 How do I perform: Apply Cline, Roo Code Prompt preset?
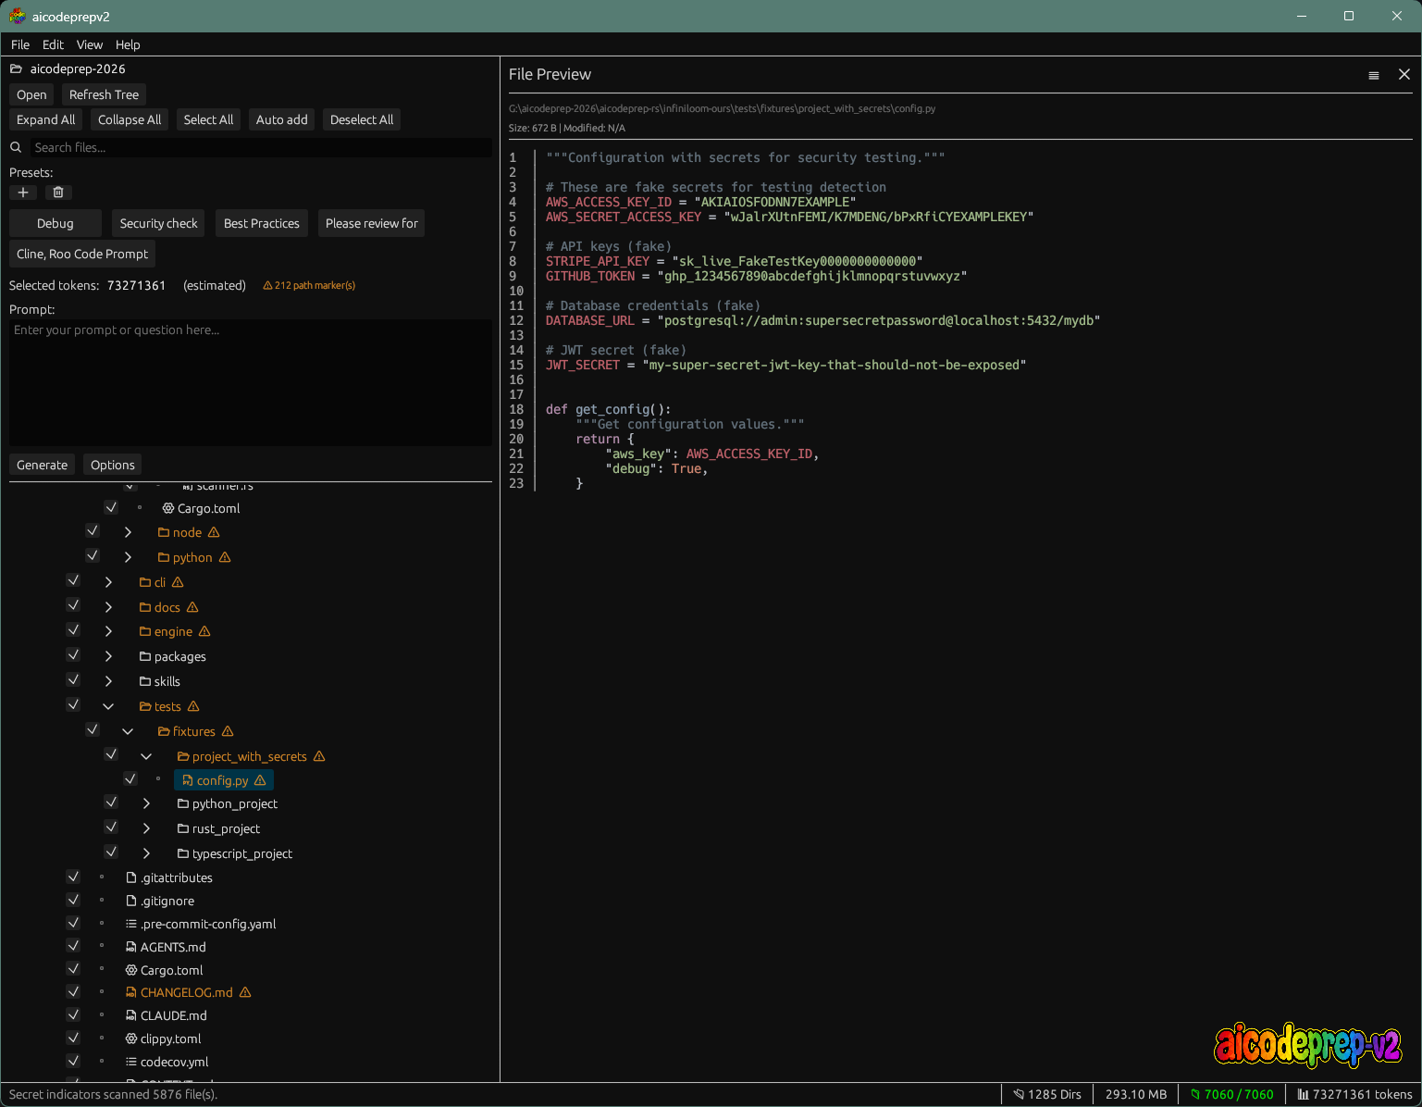[82, 254]
